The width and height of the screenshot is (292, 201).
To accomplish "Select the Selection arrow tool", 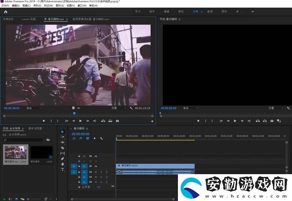I will (63, 131).
